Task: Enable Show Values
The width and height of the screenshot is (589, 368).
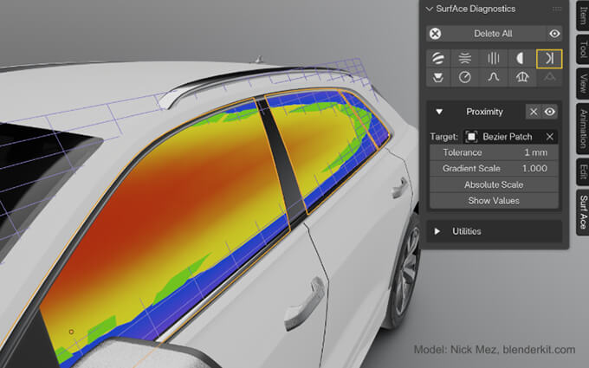Action: coord(493,200)
